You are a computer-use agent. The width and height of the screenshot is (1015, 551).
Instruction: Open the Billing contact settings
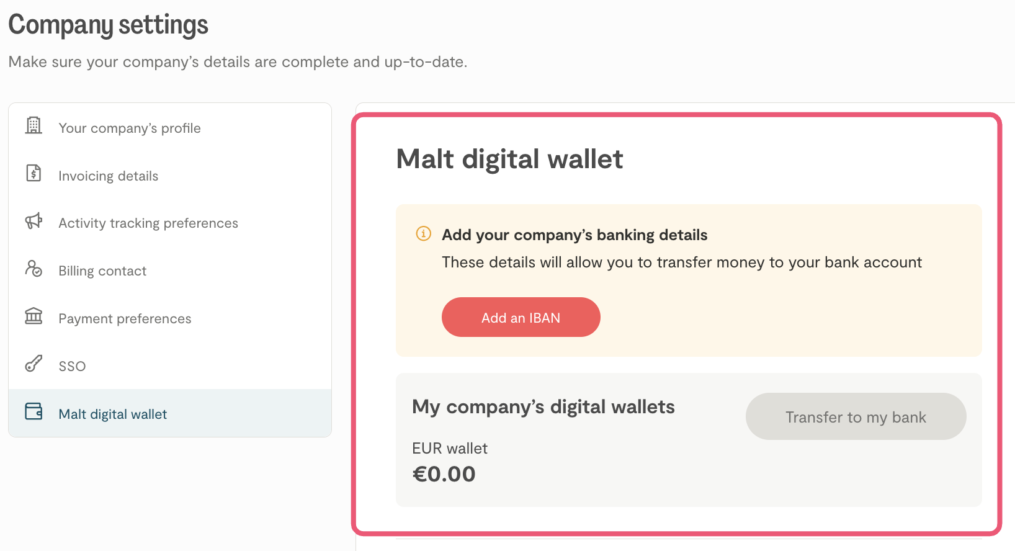(102, 271)
